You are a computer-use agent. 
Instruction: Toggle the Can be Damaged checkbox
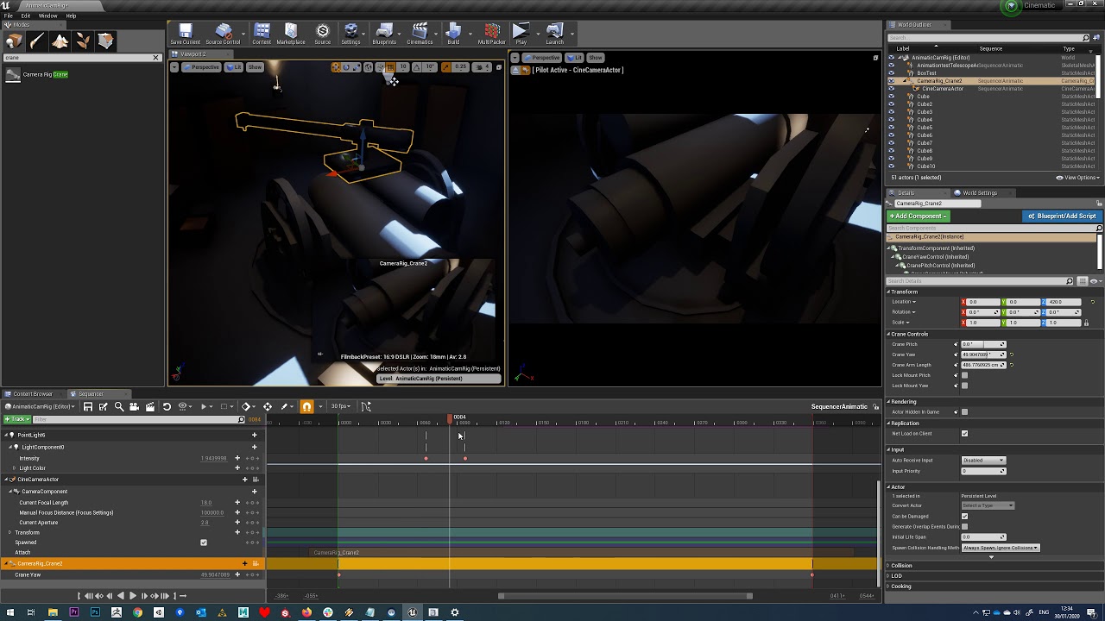point(964,517)
